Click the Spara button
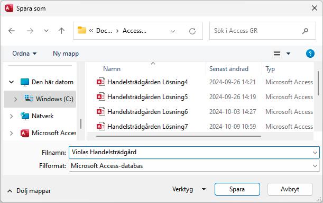This screenshot has width=323, height=203. point(237,189)
